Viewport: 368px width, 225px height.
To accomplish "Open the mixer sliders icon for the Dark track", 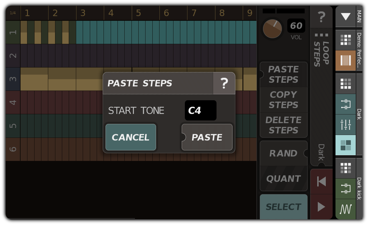I will tap(345, 124).
